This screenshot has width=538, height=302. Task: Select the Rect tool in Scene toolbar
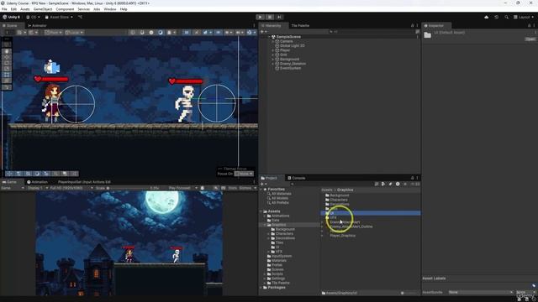(7, 75)
